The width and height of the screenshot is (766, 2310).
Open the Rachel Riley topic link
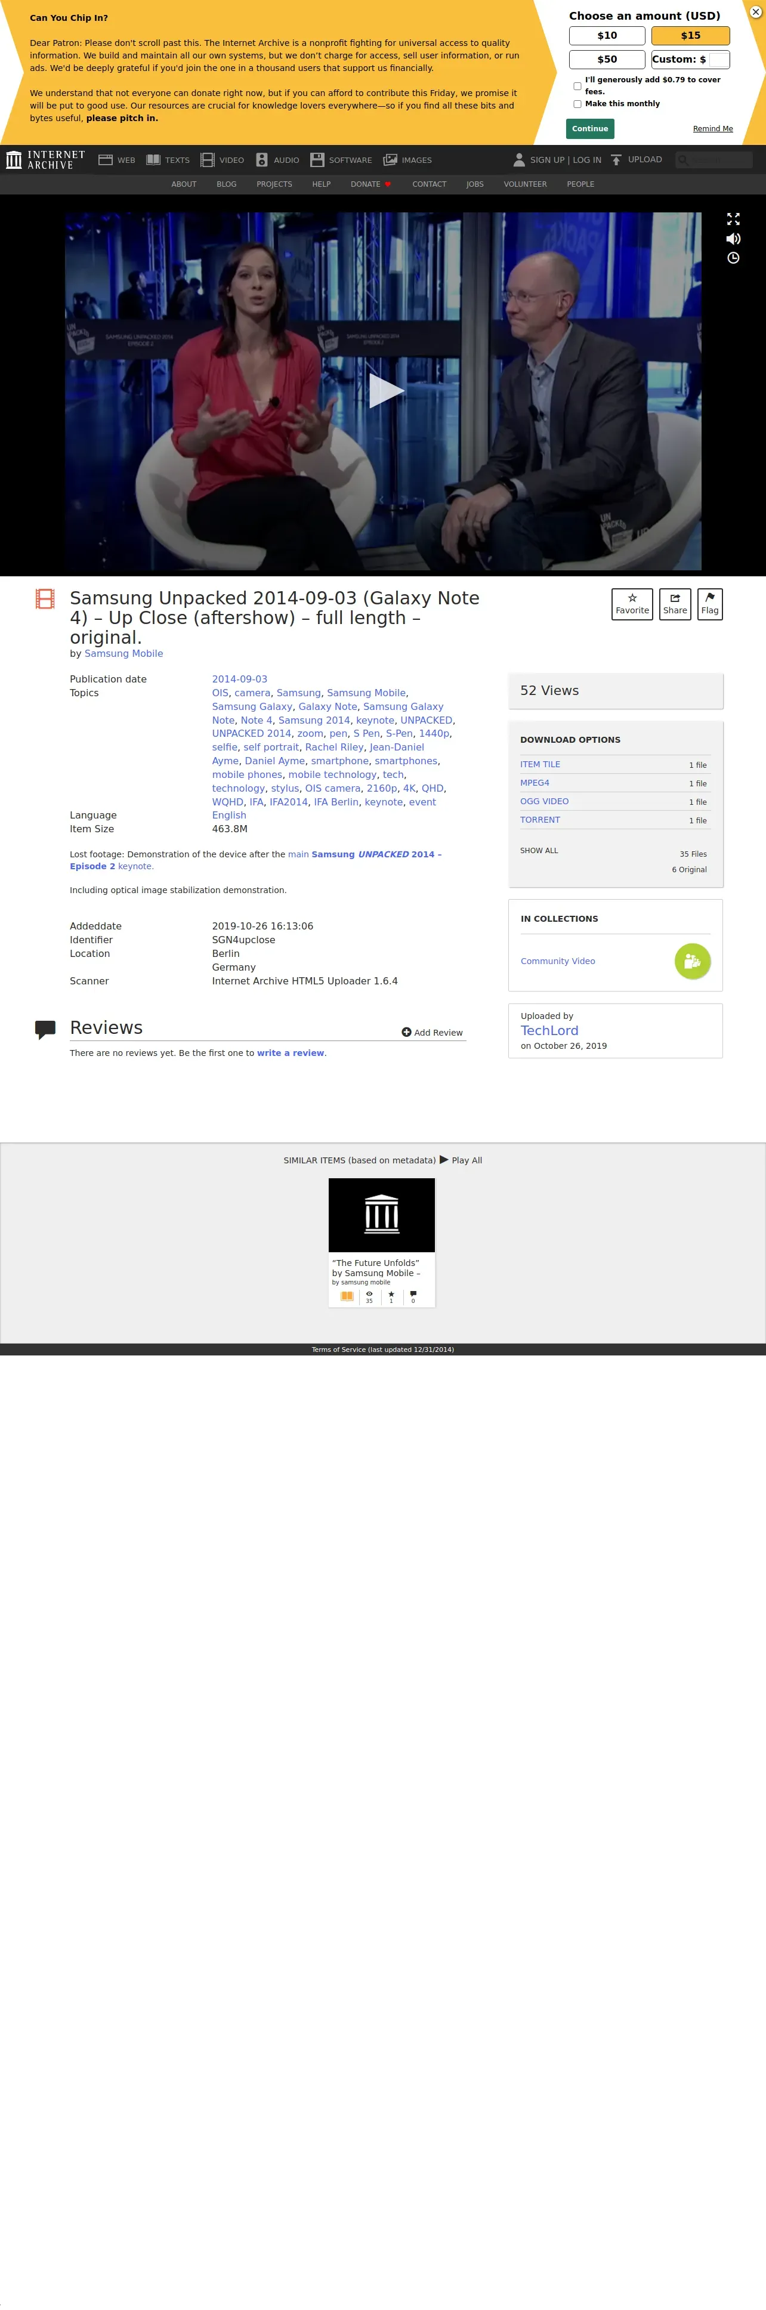pos(335,748)
